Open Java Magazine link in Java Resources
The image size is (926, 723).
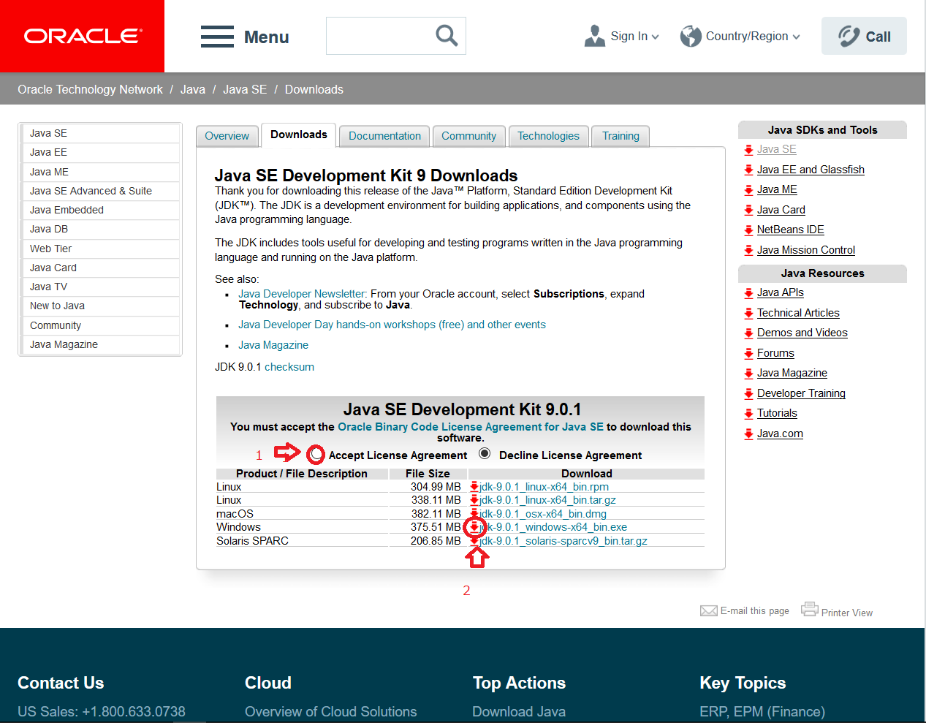792,373
